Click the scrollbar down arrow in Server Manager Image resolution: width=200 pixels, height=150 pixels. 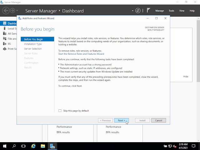click(x=198, y=141)
